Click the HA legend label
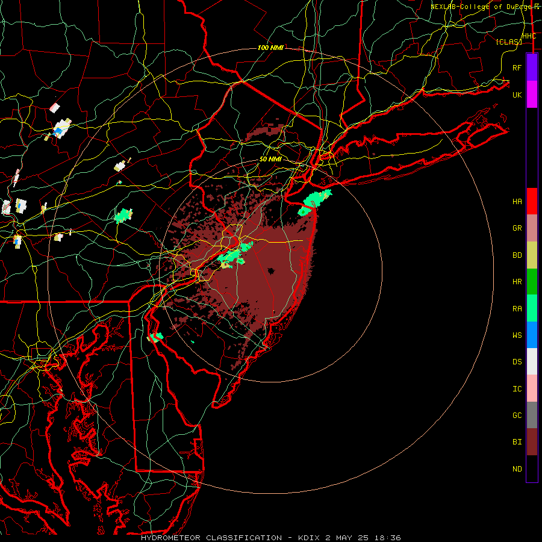 click(x=517, y=202)
